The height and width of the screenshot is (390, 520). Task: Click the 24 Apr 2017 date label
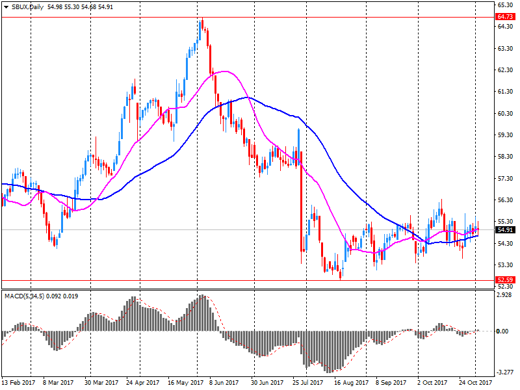point(143,383)
